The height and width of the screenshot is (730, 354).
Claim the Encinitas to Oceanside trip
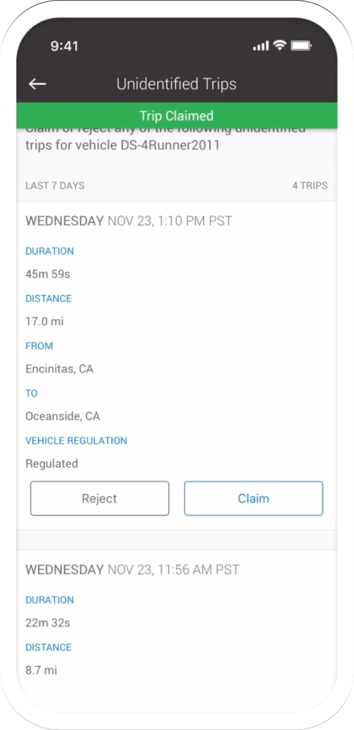coord(253,498)
